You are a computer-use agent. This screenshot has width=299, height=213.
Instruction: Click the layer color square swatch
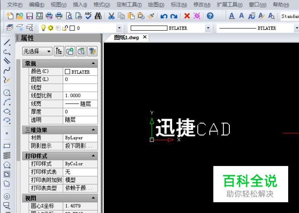point(72,28)
